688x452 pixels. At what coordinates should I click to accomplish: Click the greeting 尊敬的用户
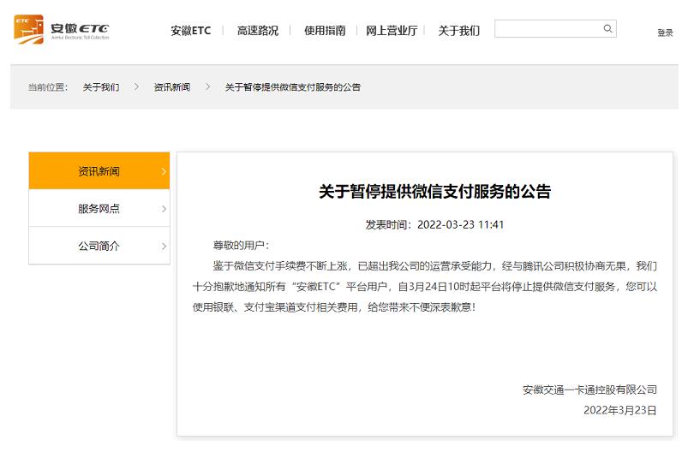pyautogui.click(x=242, y=246)
